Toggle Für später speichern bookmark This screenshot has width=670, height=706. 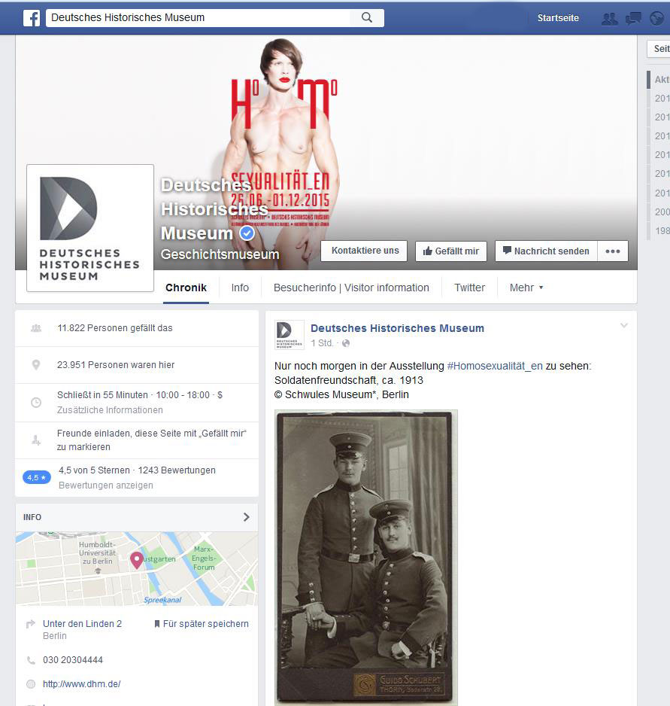pyautogui.click(x=201, y=624)
